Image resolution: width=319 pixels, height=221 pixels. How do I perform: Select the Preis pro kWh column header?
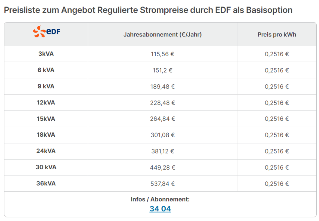(277, 34)
